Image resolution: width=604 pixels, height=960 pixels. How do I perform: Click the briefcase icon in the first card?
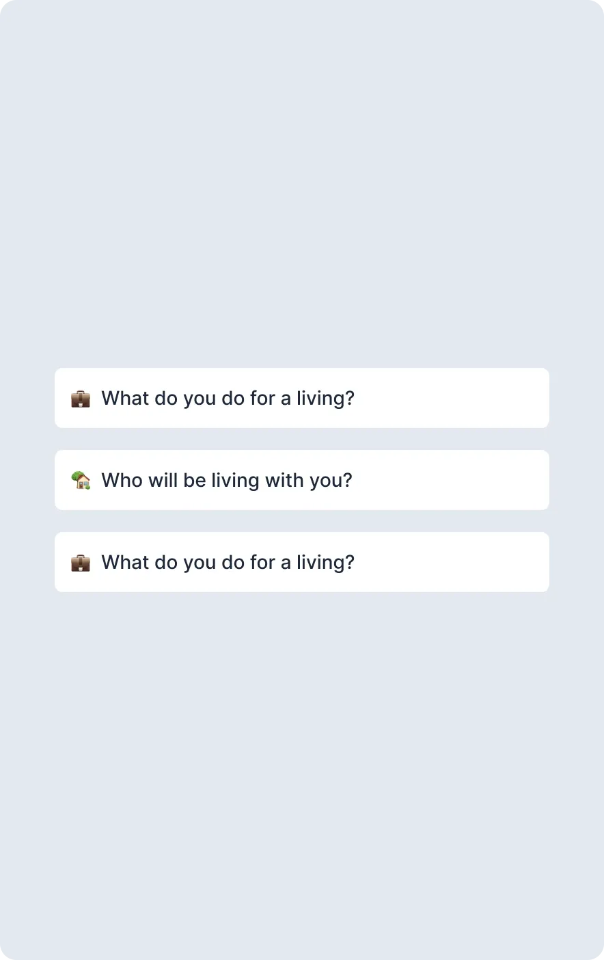click(x=81, y=399)
